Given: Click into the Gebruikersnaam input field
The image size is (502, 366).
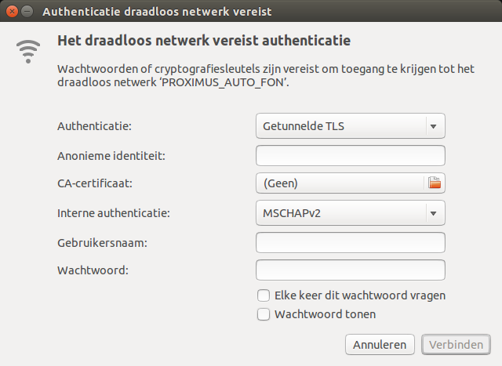Looking at the screenshot, I should pyautogui.click(x=351, y=242).
